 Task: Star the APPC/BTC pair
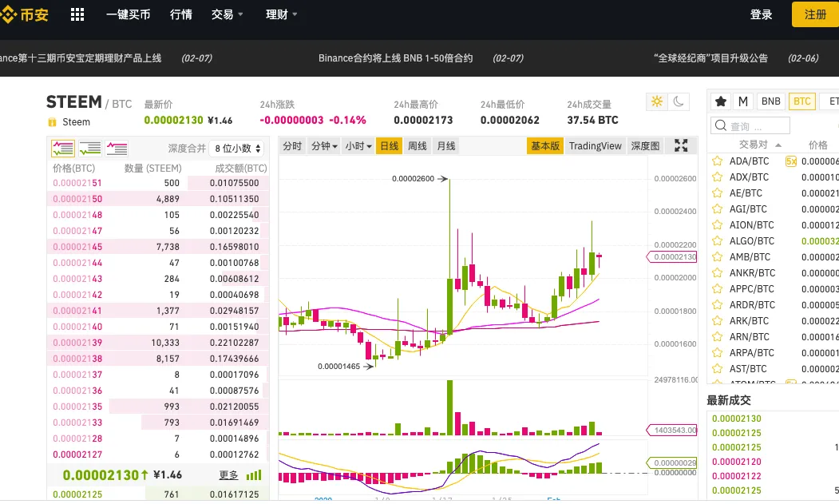(x=717, y=289)
